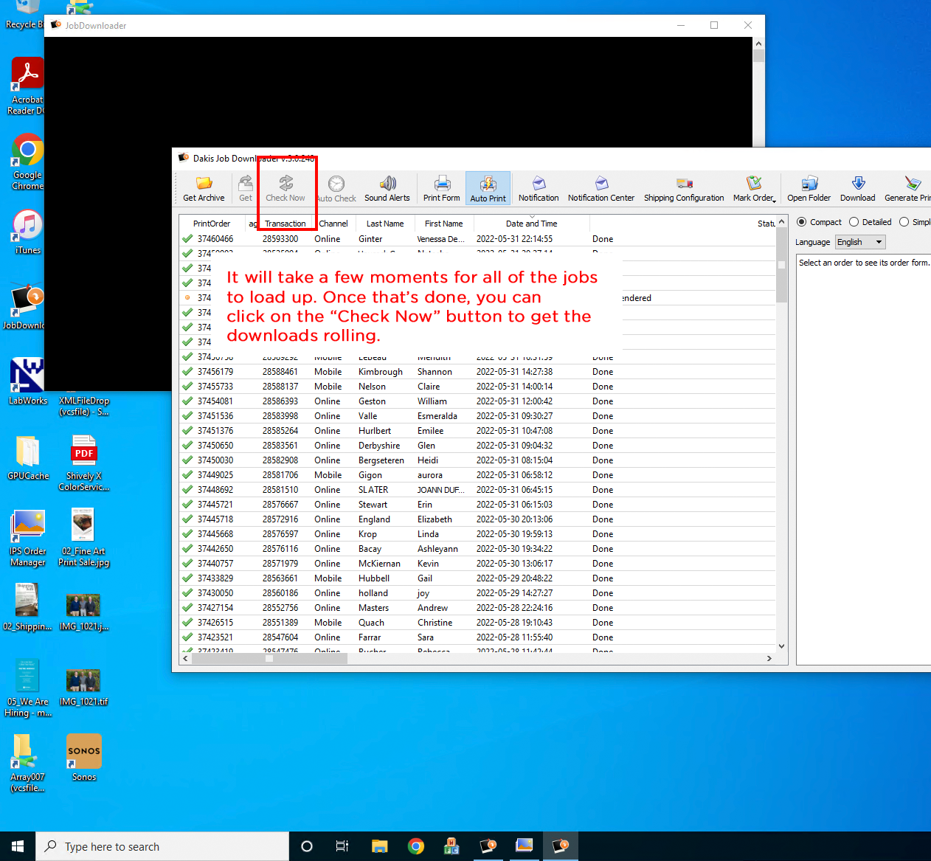Sort by the Date and Time column header
Image resolution: width=931 pixels, height=861 pixels.
531,224
